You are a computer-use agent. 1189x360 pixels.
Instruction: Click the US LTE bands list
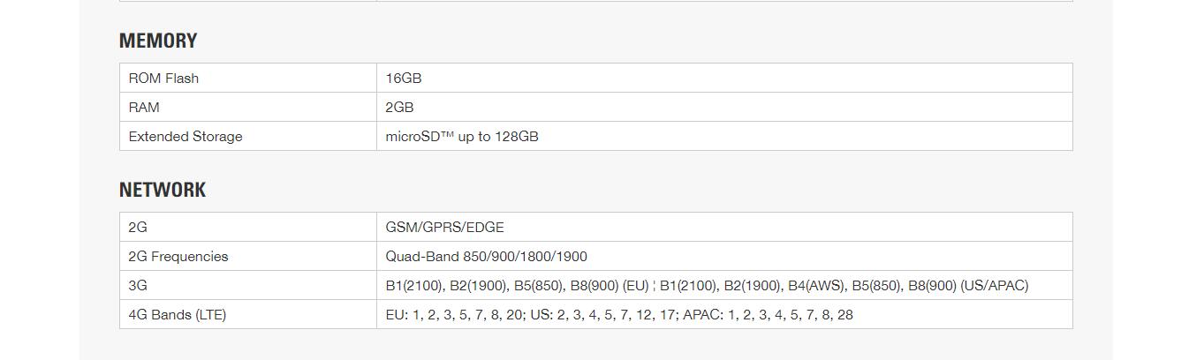pyautogui.click(x=604, y=315)
